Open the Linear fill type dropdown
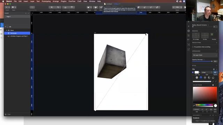 pos(207,72)
